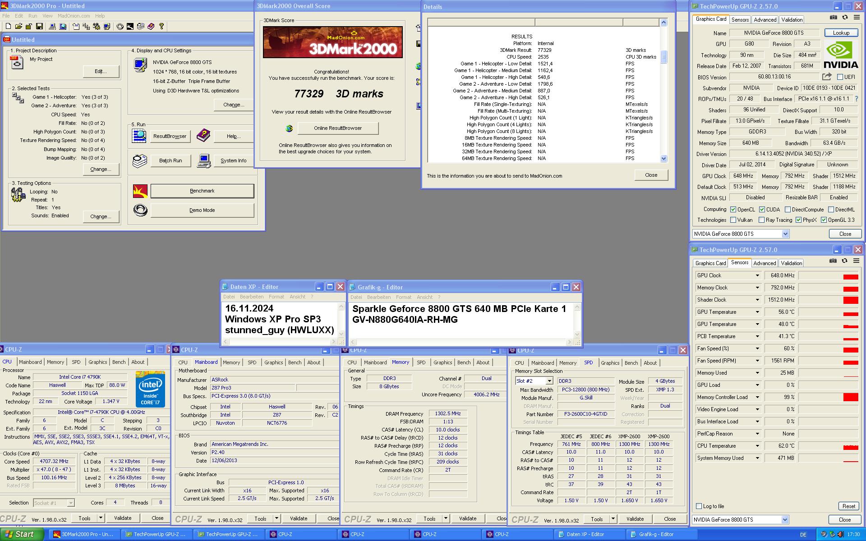Image resolution: width=866 pixels, height=541 pixels.
Task: Click the ResultBrowser magnifier icon in the toolbar
Action: click(63, 26)
